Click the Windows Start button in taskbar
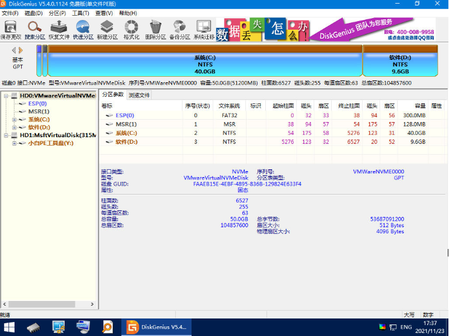449x336 pixels. click(10, 327)
